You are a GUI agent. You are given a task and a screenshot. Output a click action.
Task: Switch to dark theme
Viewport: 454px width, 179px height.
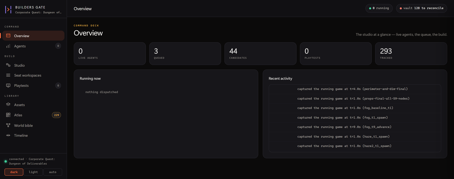(14, 172)
